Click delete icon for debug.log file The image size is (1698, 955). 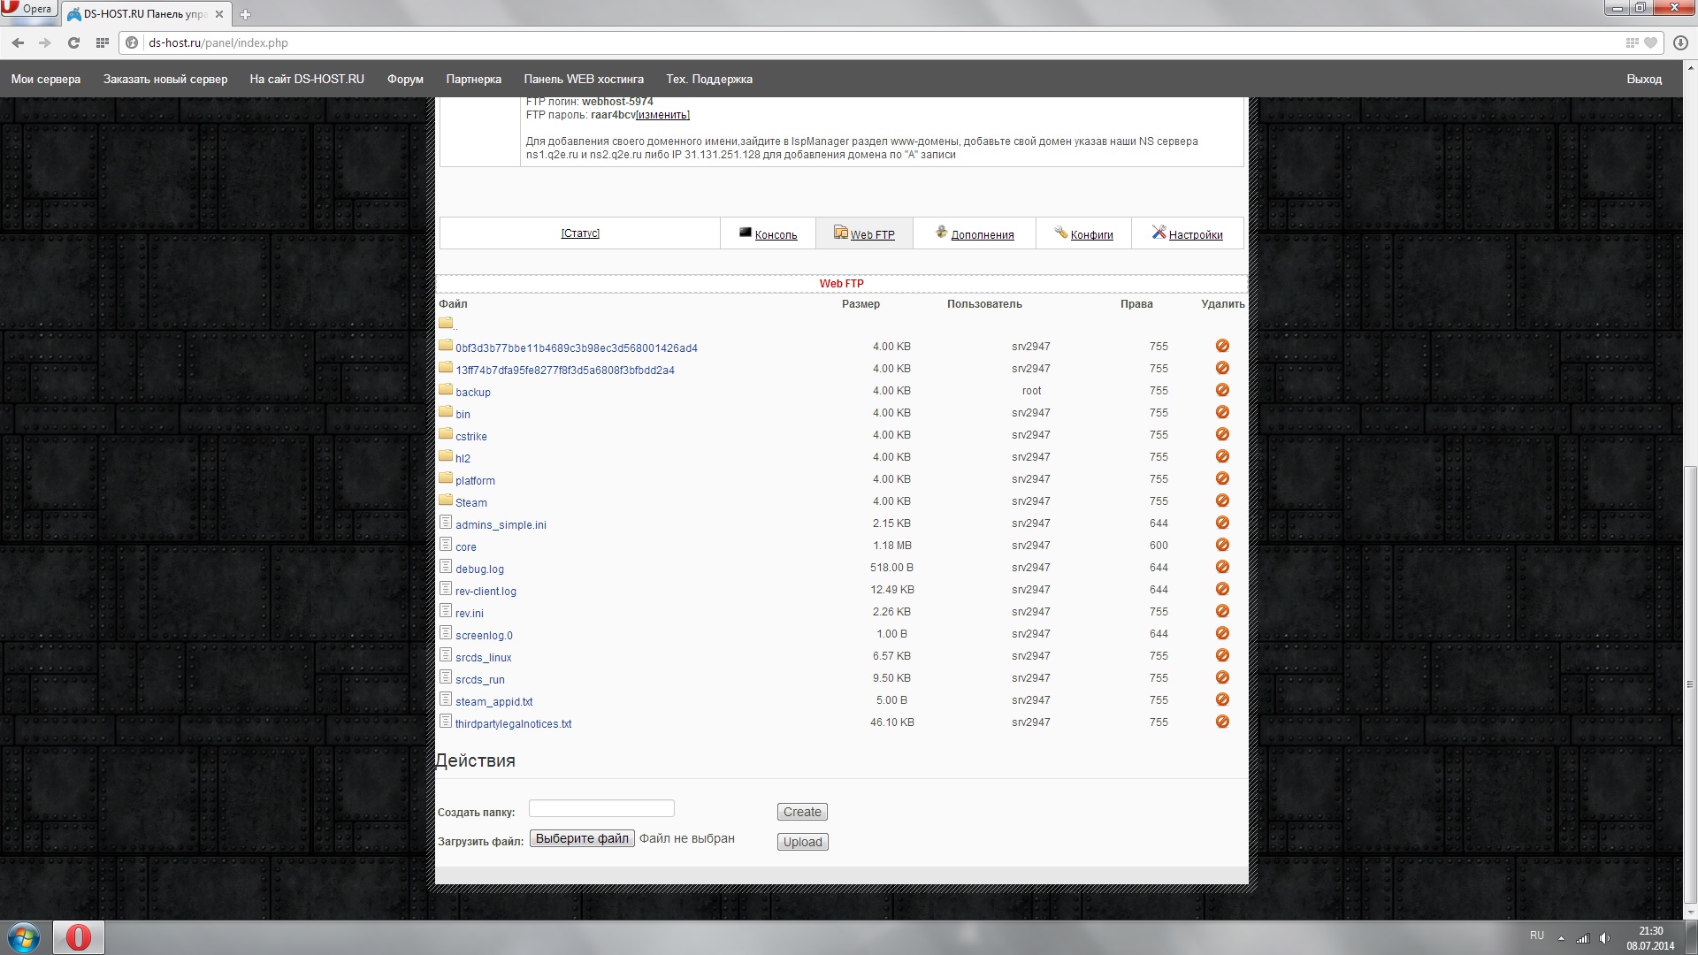point(1222,567)
